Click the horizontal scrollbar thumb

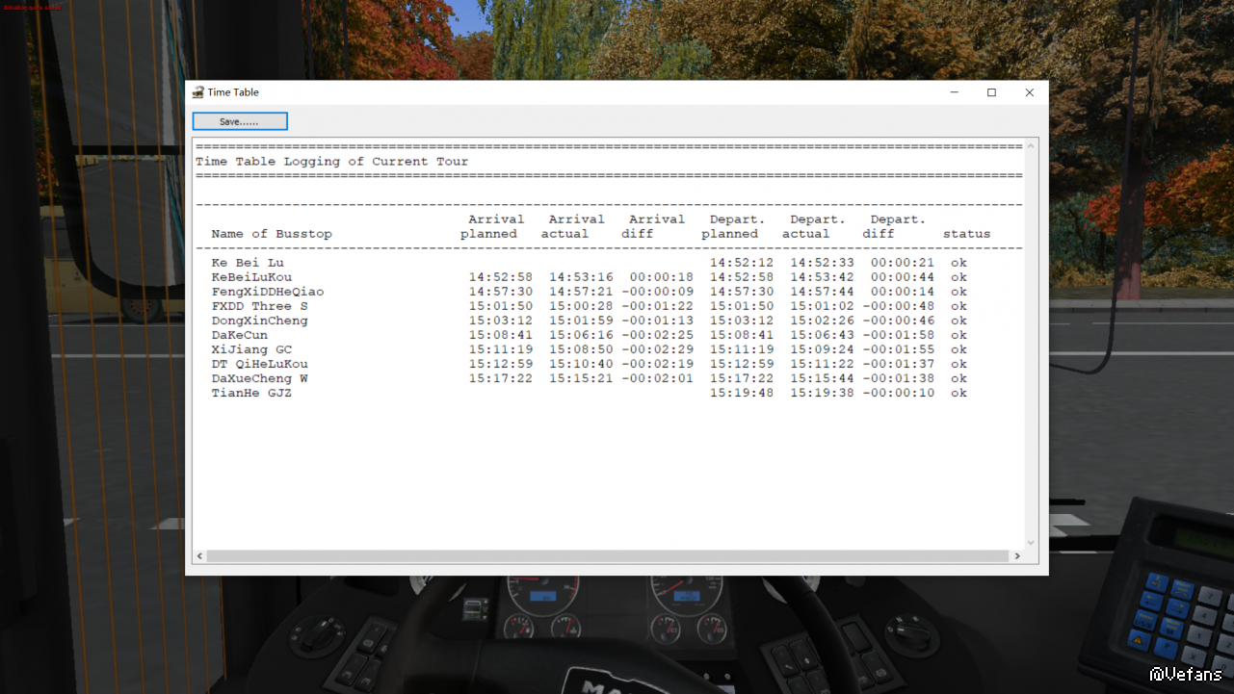[607, 556]
